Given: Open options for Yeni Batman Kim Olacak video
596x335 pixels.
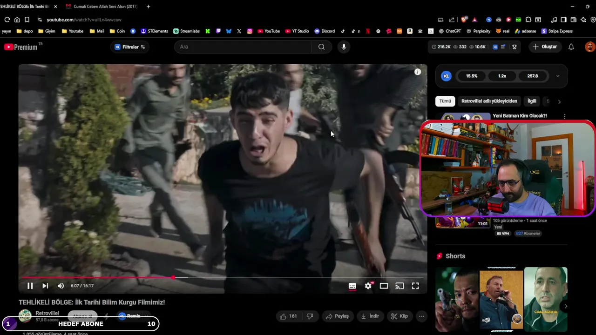Looking at the screenshot, I should pos(564,116).
